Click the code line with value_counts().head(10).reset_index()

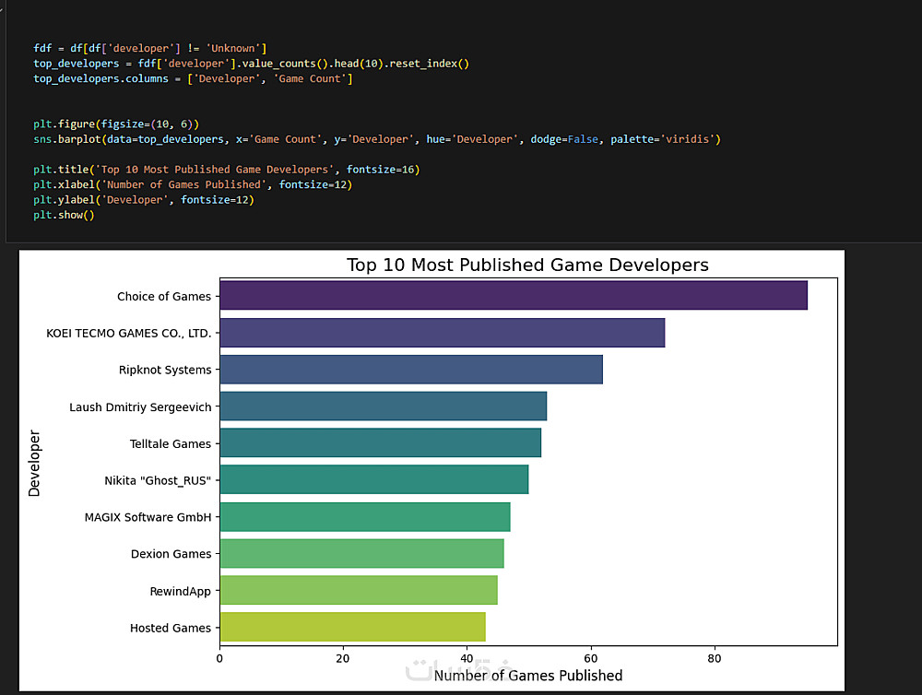(251, 64)
